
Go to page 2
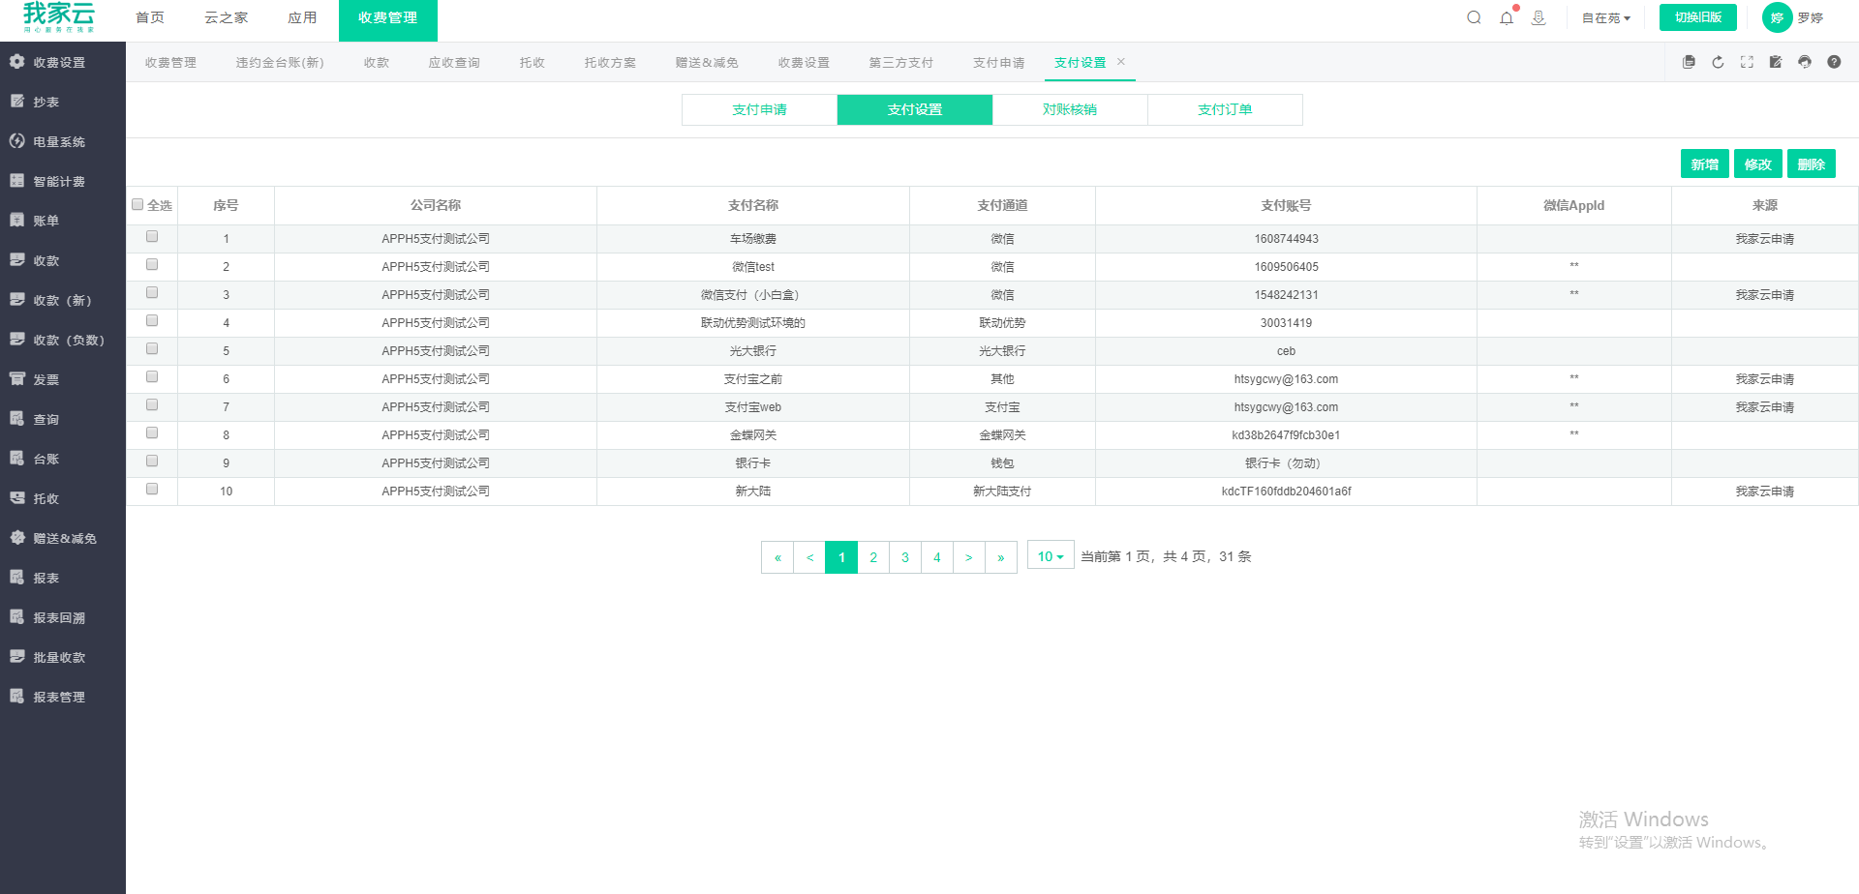873,557
